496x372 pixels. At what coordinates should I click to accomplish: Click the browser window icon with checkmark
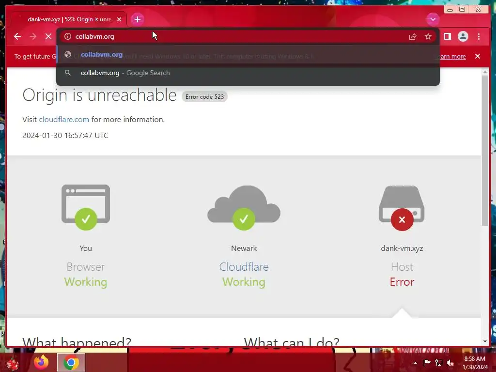[x=86, y=207]
